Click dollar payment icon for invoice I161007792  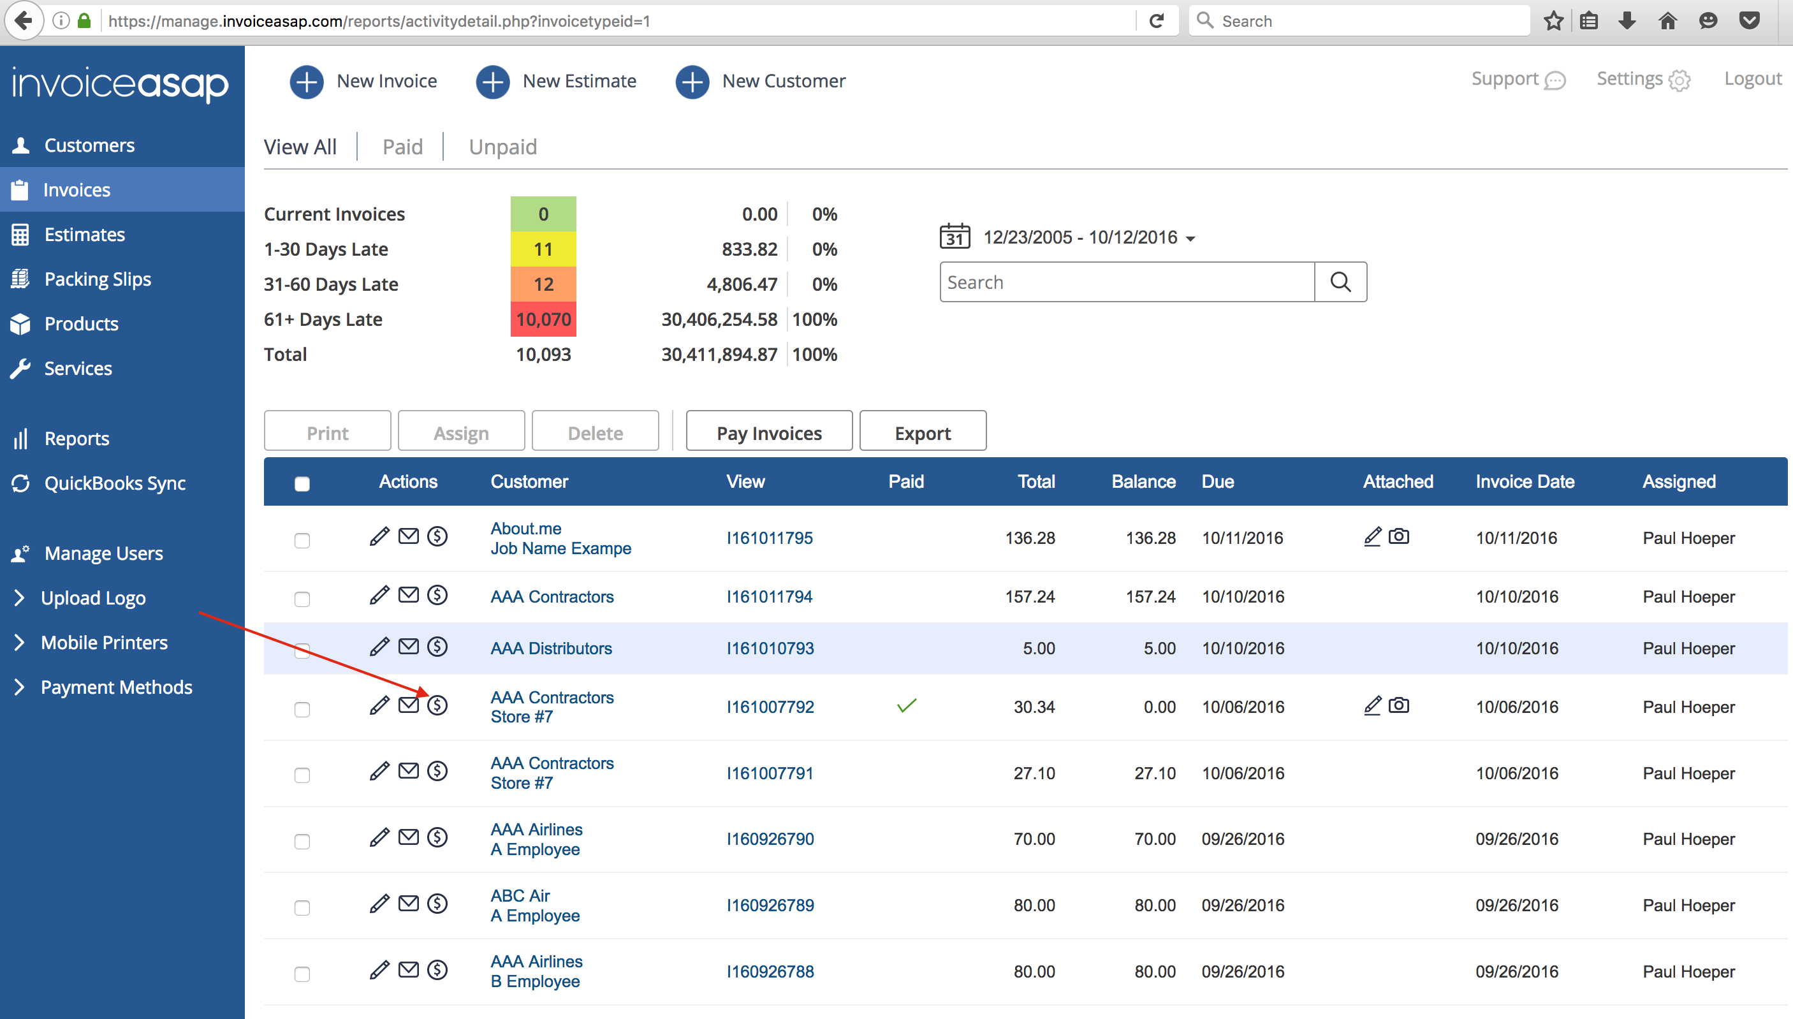[438, 705]
